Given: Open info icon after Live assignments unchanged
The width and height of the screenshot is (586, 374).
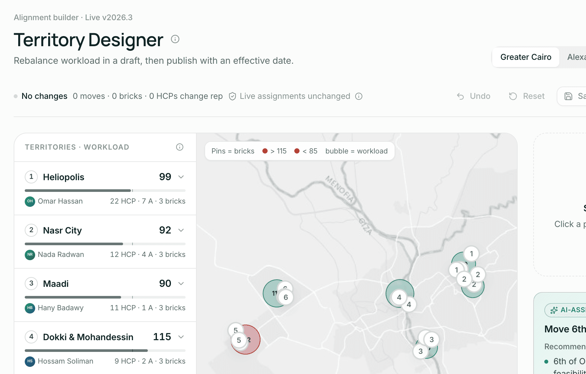Looking at the screenshot, I should tap(359, 96).
